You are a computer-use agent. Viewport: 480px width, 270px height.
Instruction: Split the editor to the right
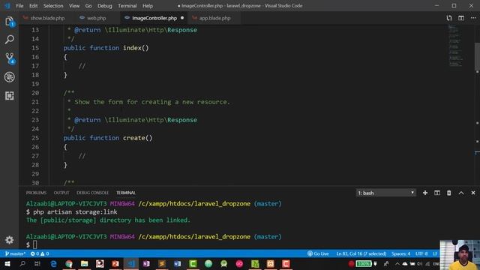click(x=461, y=18)
